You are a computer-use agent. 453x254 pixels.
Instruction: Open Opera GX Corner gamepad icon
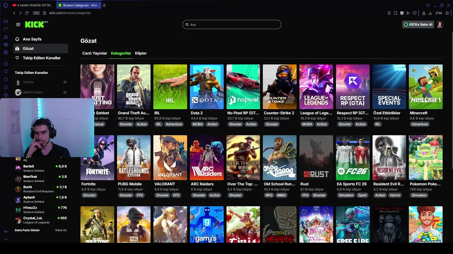(x=6, y=21)
